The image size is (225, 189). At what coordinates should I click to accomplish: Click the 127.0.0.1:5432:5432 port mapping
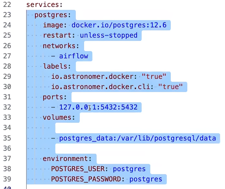[98, 107]
